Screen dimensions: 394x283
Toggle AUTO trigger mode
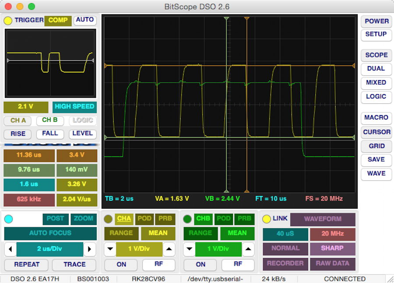tap(85, 20)
